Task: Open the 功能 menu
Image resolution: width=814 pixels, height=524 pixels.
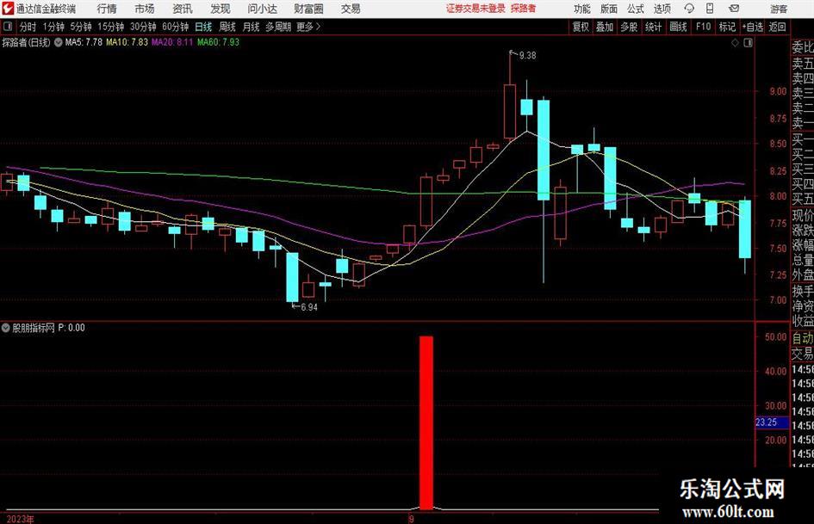Action: [x=582, y=9]
